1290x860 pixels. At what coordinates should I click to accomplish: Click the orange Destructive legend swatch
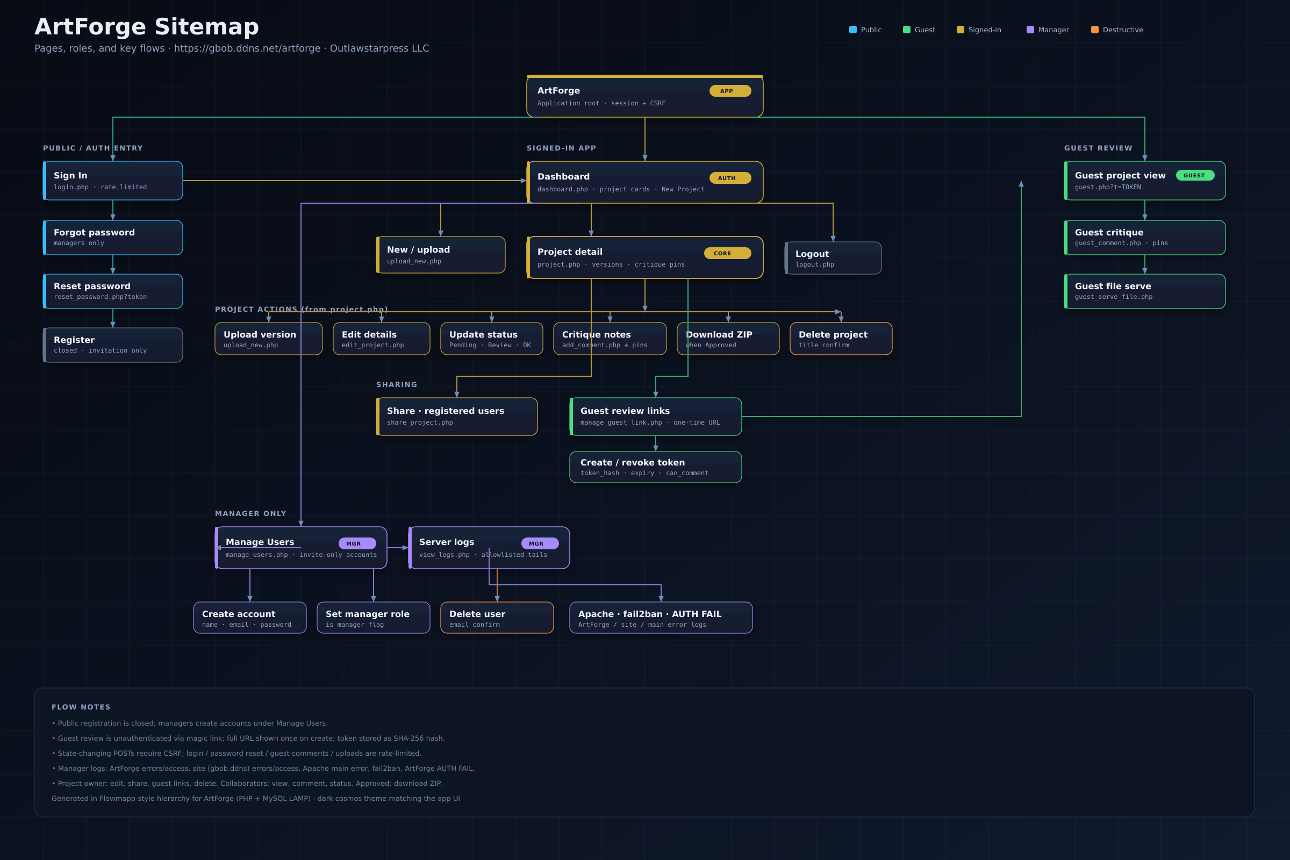click(1095, 30)
